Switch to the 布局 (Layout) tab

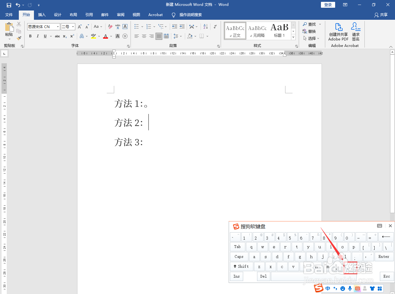[73, 15]
